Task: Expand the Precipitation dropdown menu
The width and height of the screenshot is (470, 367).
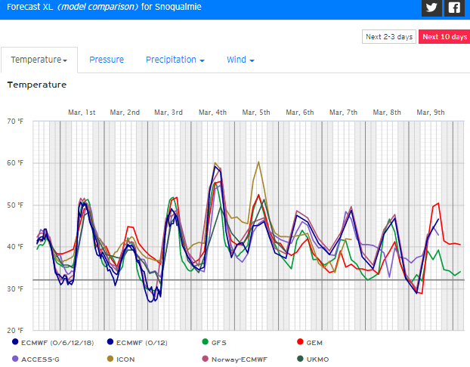Action: coord(175,60)
